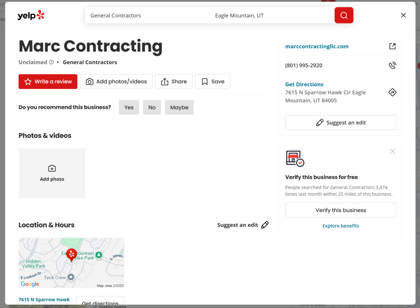Open Add photos/videos
This screenshot has width=420, height=308.
116,82
